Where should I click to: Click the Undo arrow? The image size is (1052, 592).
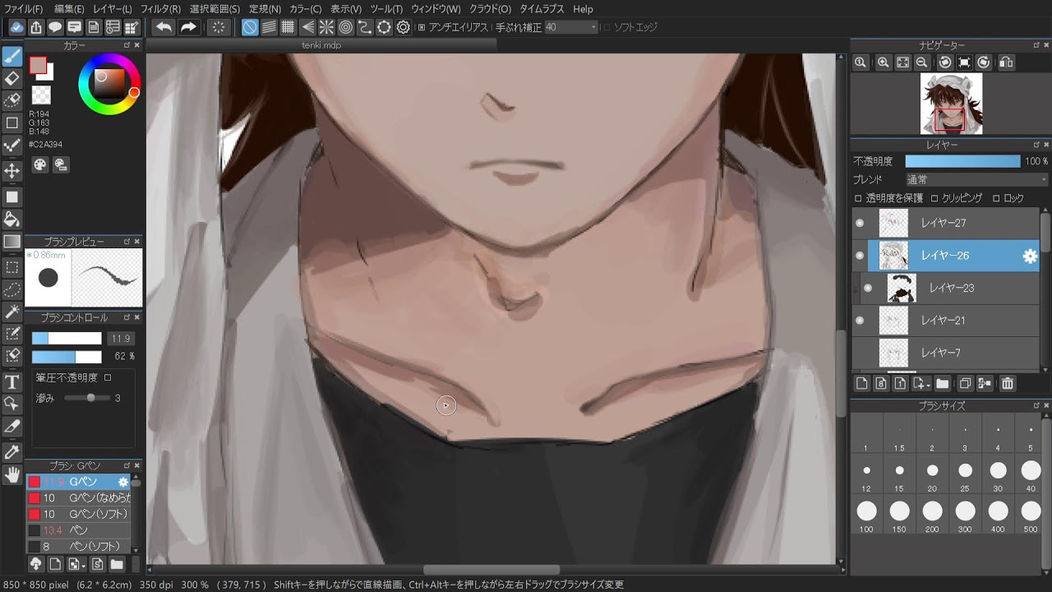(164, 27)
